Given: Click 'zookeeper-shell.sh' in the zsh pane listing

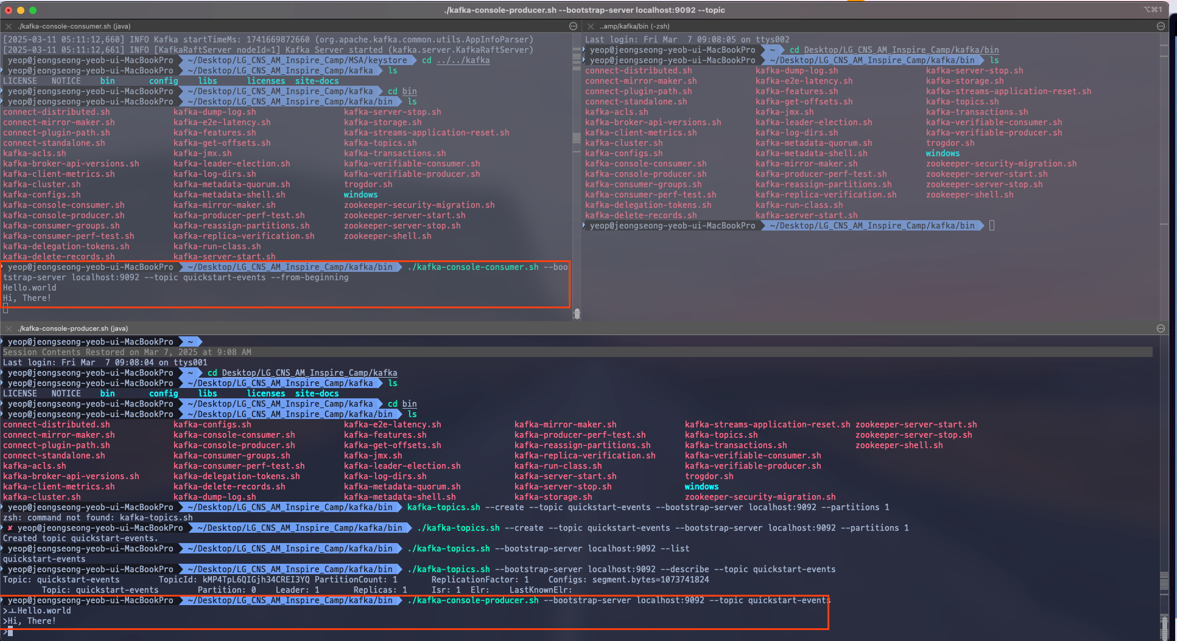Looking at the screenshot, I should tap(969, 195).
